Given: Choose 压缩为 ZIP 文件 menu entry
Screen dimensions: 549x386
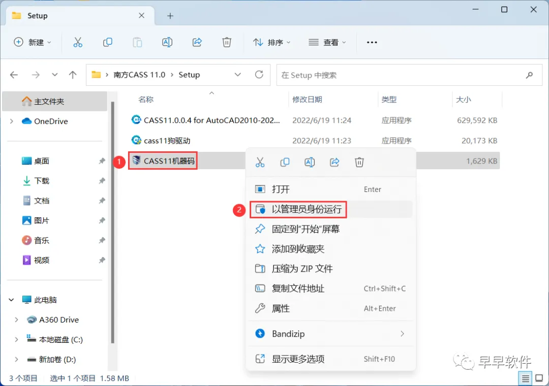Looking at the screenshot, I should (x=331, y=269).
